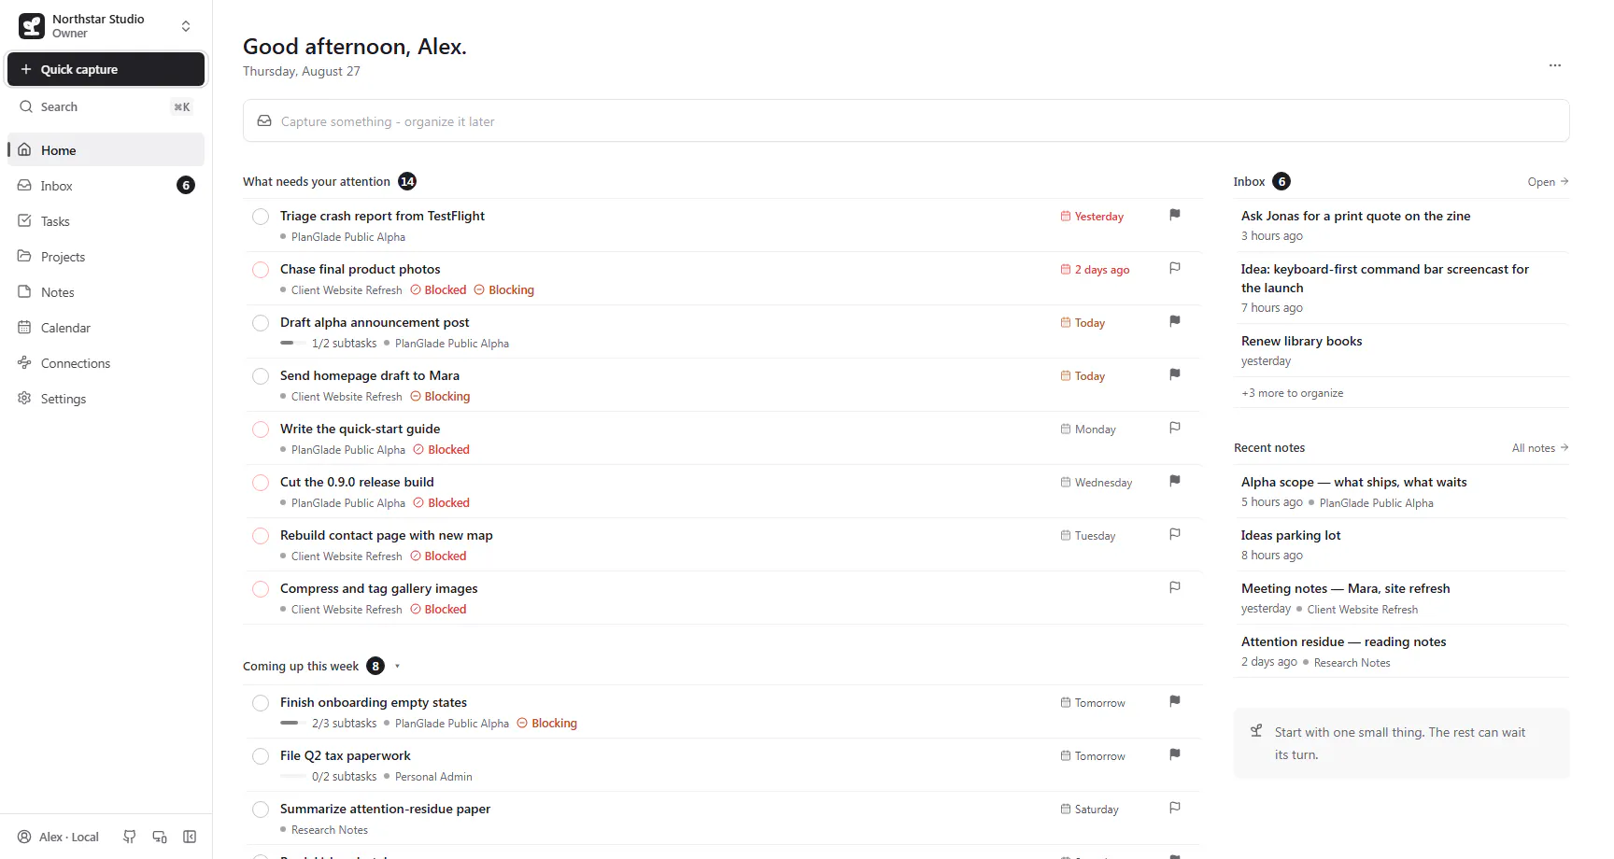Click the Blocking badge on Send homepage draft

click(440, 397)
